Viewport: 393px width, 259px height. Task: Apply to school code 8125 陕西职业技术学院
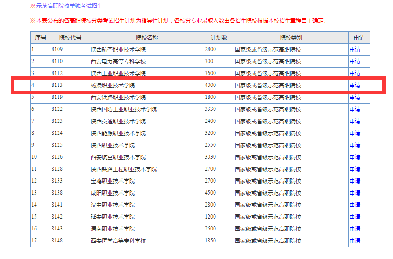pyautogui.click(x=354, y=145)
